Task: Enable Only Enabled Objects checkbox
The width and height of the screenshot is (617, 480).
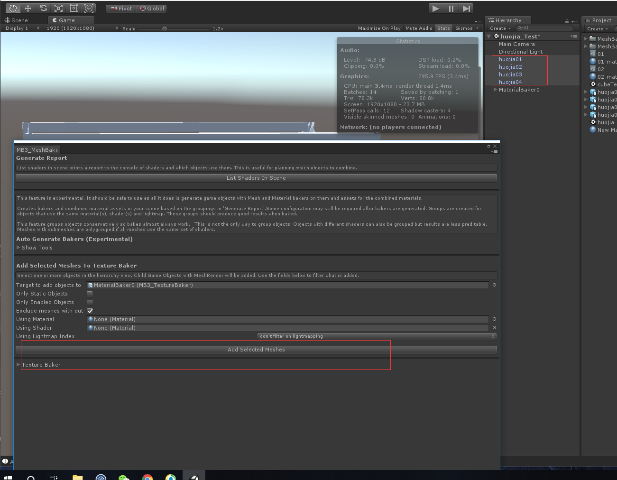Action: coord(90,302)
